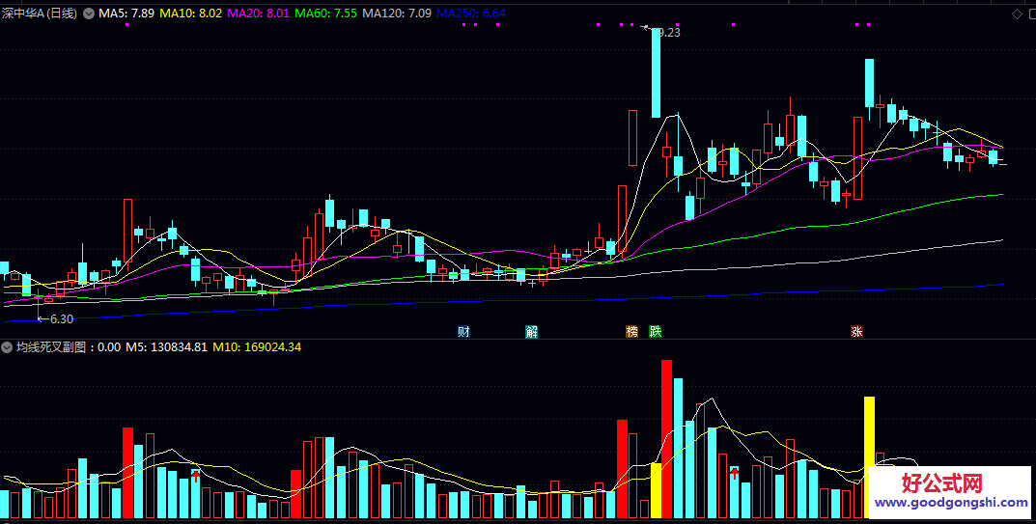Open the 榜 ranking marker
The width and height of the screenshot is (1036, 524).
(632, 332)
